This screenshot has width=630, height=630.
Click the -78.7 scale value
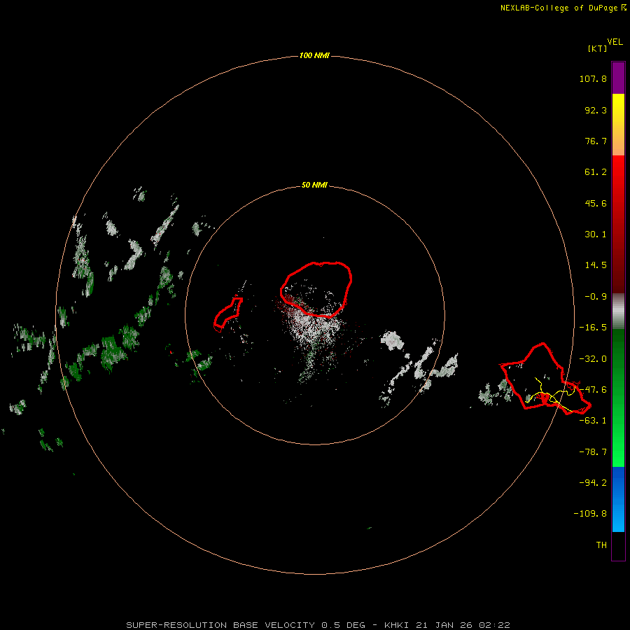(x=593, y=452)
